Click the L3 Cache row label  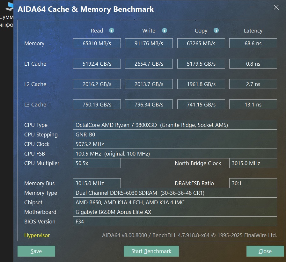click(35, 105)
